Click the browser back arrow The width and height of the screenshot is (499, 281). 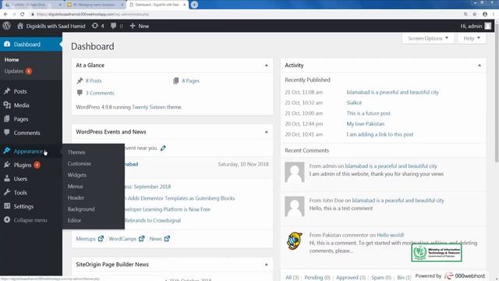[x=5, y=14]
